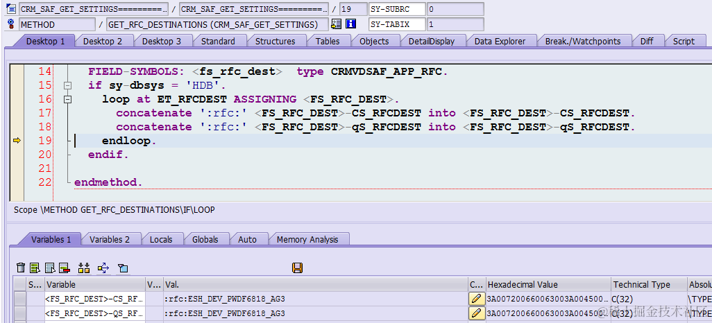Click the SY-TABIX field
The width and height of the screenshot is (712, 323).
click(397, 24)
